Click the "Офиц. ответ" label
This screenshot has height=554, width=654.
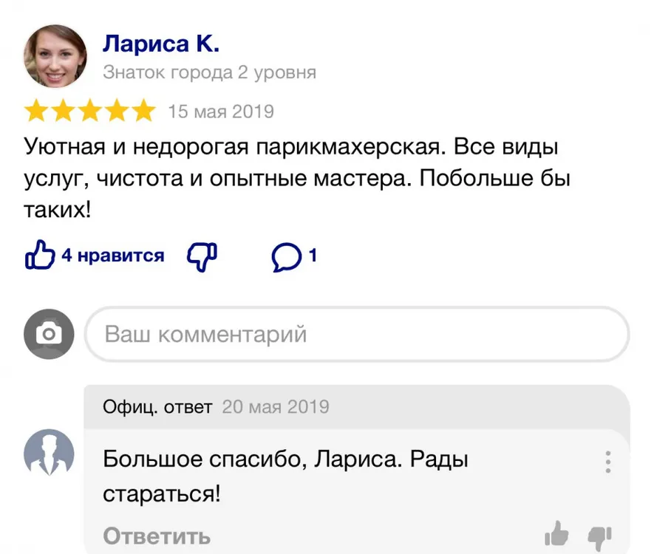pos(157,406)
